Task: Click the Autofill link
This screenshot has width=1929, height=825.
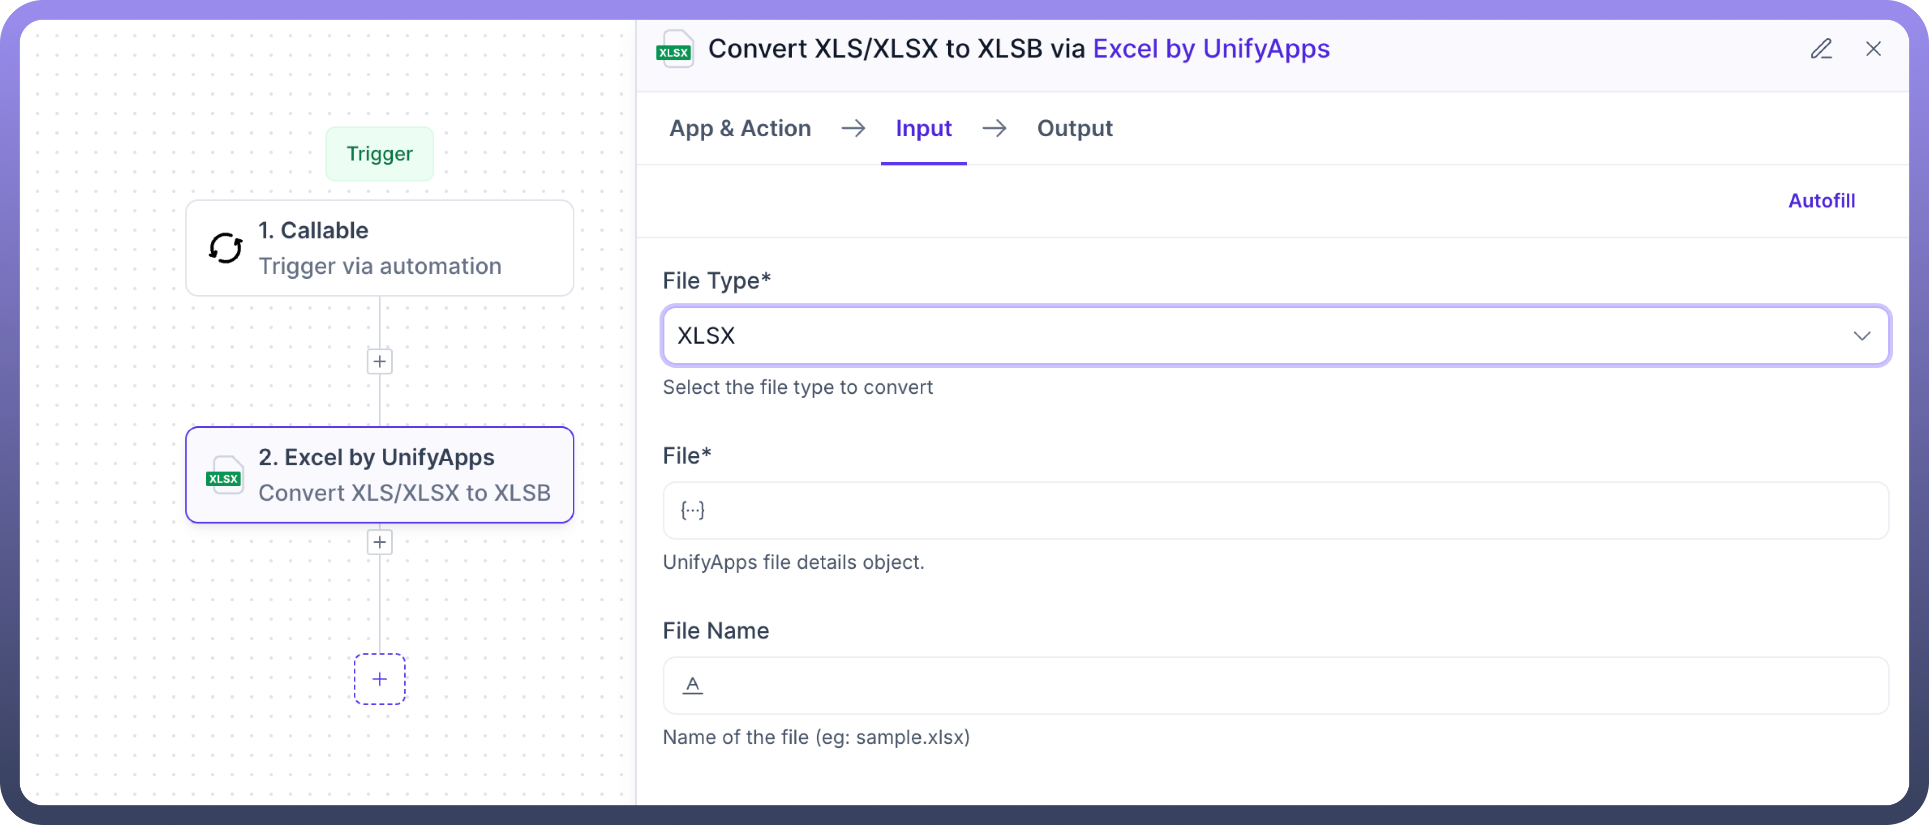Action: click(1821, 201)
